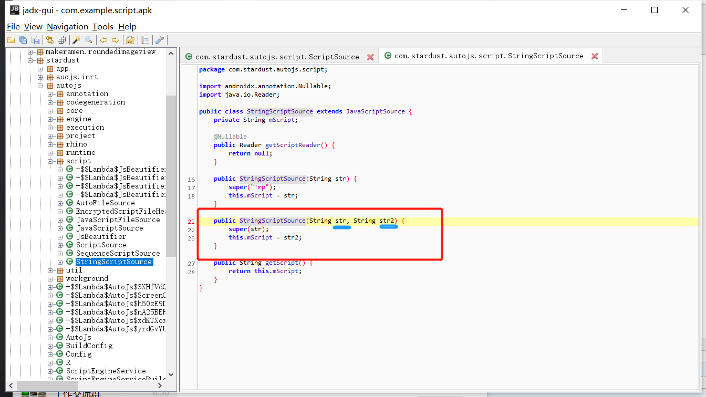This screenshot has width=706, height=397.
Task: Open the Help menu
Action: (127, 26)
